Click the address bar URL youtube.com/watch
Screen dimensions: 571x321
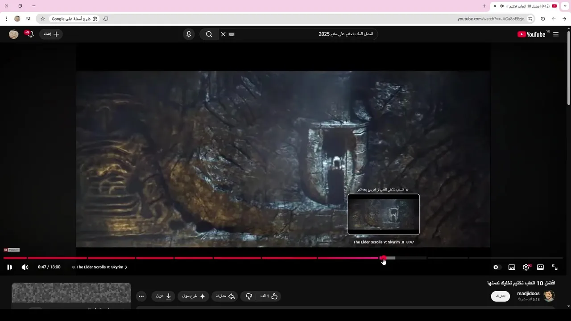point(491,19)
